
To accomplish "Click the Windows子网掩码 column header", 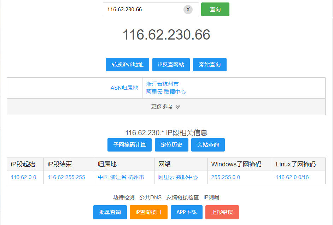I will (240, 164).
